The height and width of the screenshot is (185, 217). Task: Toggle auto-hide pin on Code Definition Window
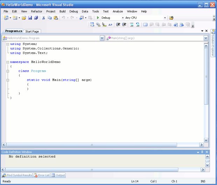pyautogui.click(x=202, y=152)
